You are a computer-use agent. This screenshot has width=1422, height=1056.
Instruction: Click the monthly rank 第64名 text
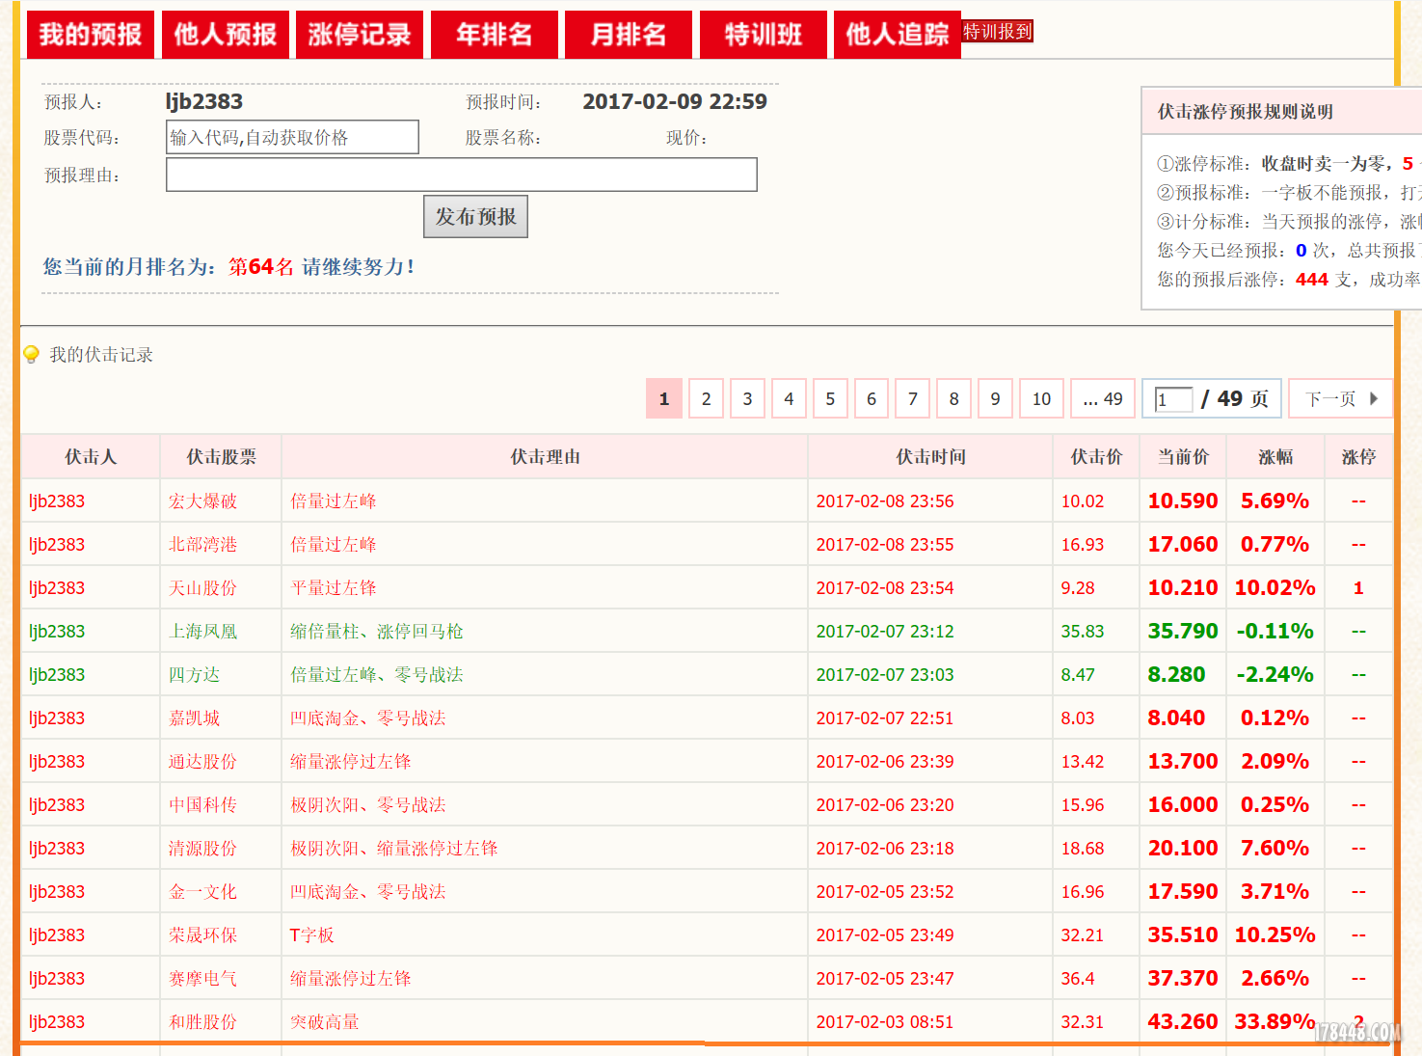(x=261, y=267)
